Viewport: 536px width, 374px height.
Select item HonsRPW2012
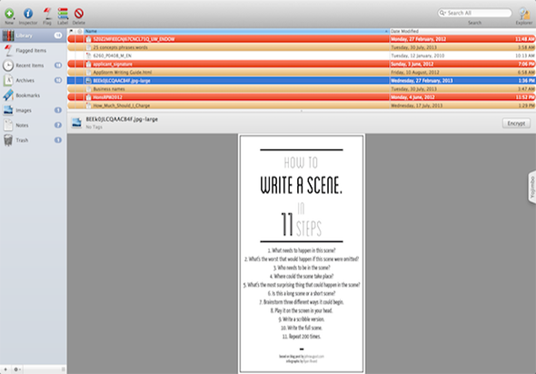[x=301, y=97]
